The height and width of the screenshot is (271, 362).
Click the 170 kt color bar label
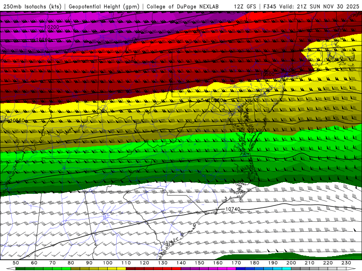tap(236, 263)
